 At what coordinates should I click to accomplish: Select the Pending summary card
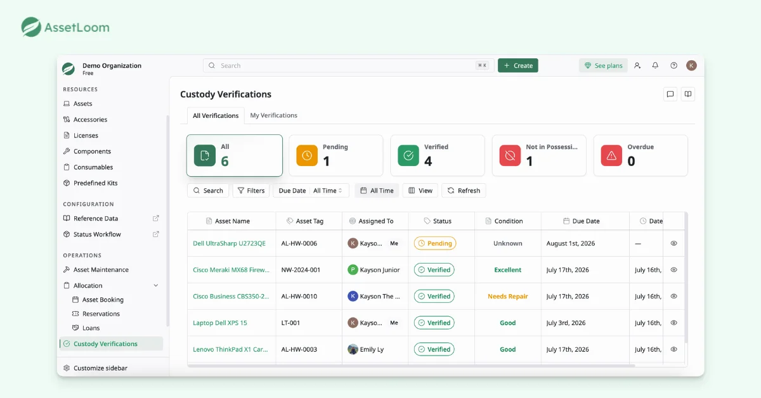(x=336, y=155)
